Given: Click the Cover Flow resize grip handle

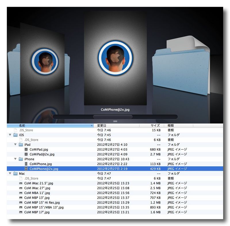Looking at the screenshot, I should (115, 121).
